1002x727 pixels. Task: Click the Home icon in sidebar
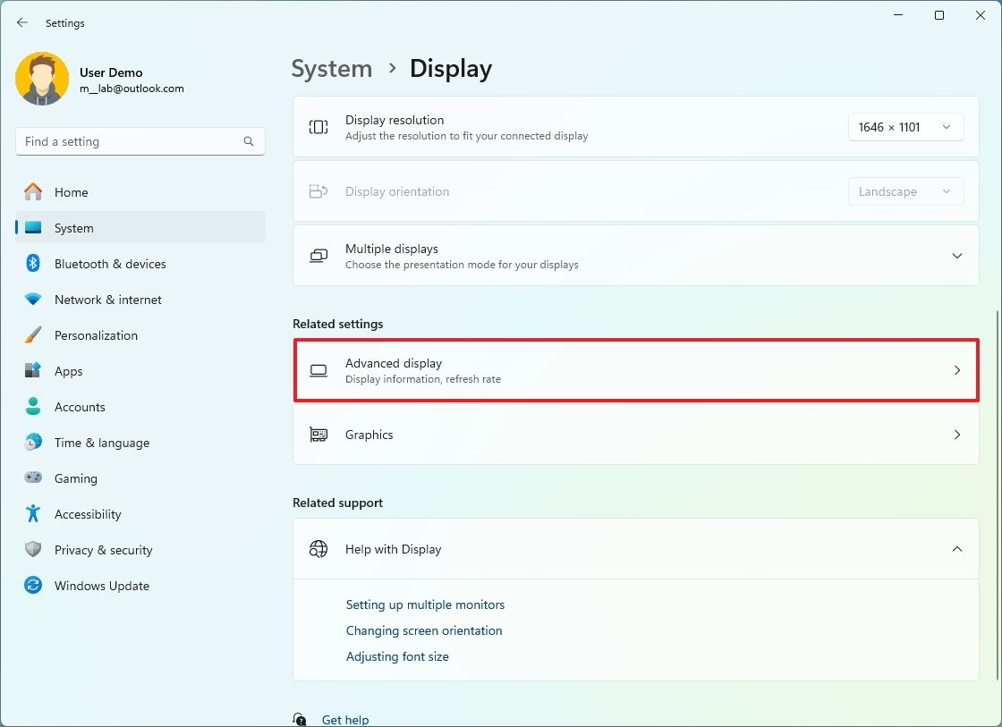click(33, 192)
